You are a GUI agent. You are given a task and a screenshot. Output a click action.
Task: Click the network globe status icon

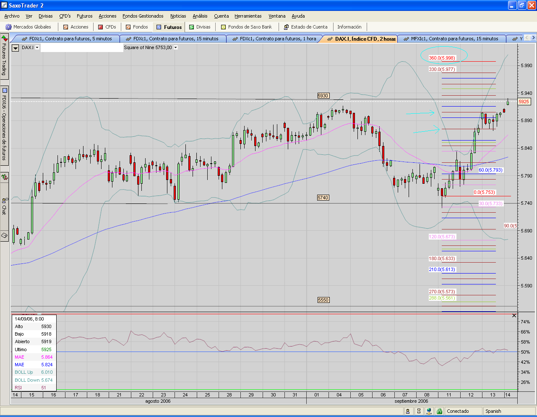point(429,411)
